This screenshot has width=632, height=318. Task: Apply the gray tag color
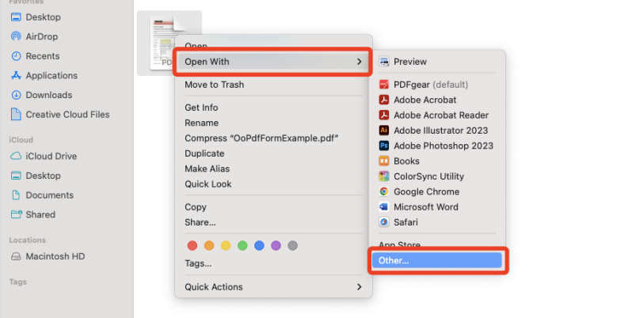click(292, 245)
